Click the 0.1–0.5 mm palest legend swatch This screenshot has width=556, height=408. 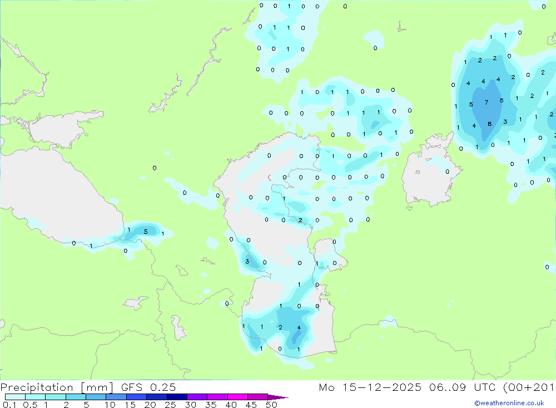click(15, 397)
